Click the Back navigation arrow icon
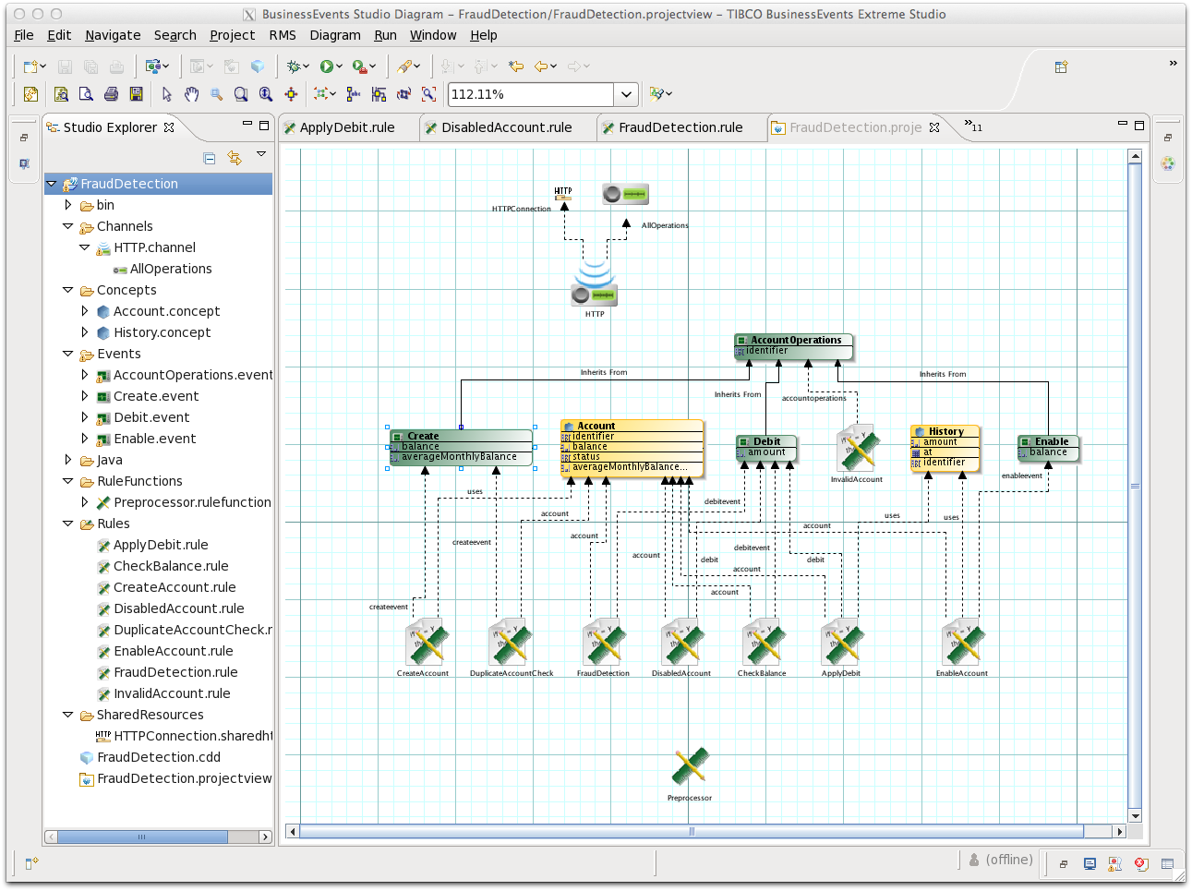Screen dimensions: 1192x891 [x=542, y=66]
